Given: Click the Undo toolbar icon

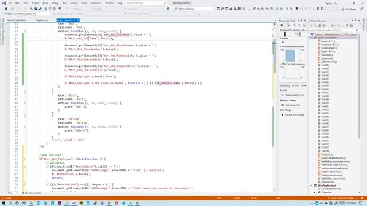Looking at the screenshot, I should [60, 9].
